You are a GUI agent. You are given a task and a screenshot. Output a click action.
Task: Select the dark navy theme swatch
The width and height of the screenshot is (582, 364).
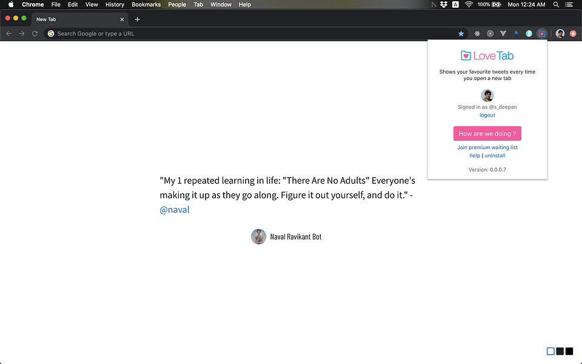pyautogui.click(x=560, y=351)
